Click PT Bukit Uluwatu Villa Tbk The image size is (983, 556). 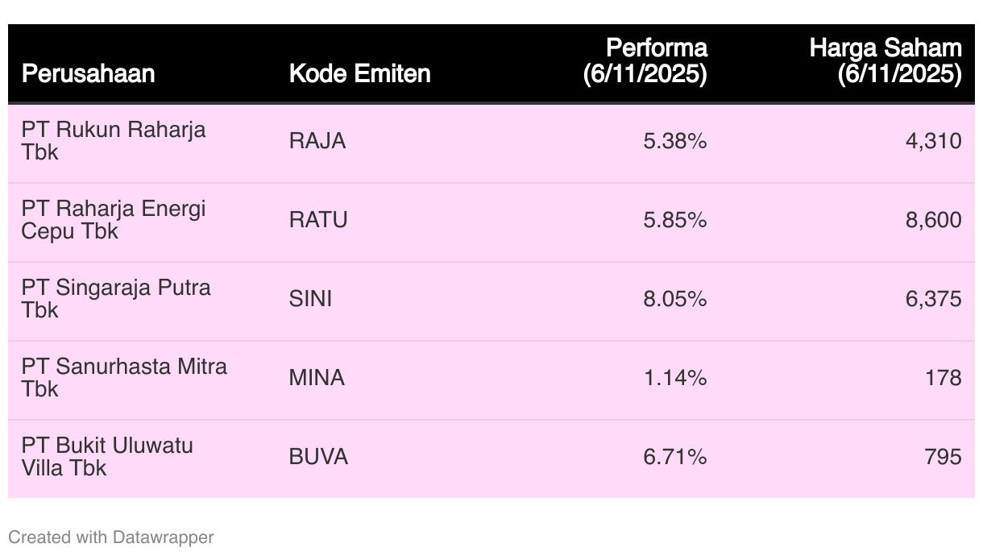pyautogui.click(x=107, y=457)
